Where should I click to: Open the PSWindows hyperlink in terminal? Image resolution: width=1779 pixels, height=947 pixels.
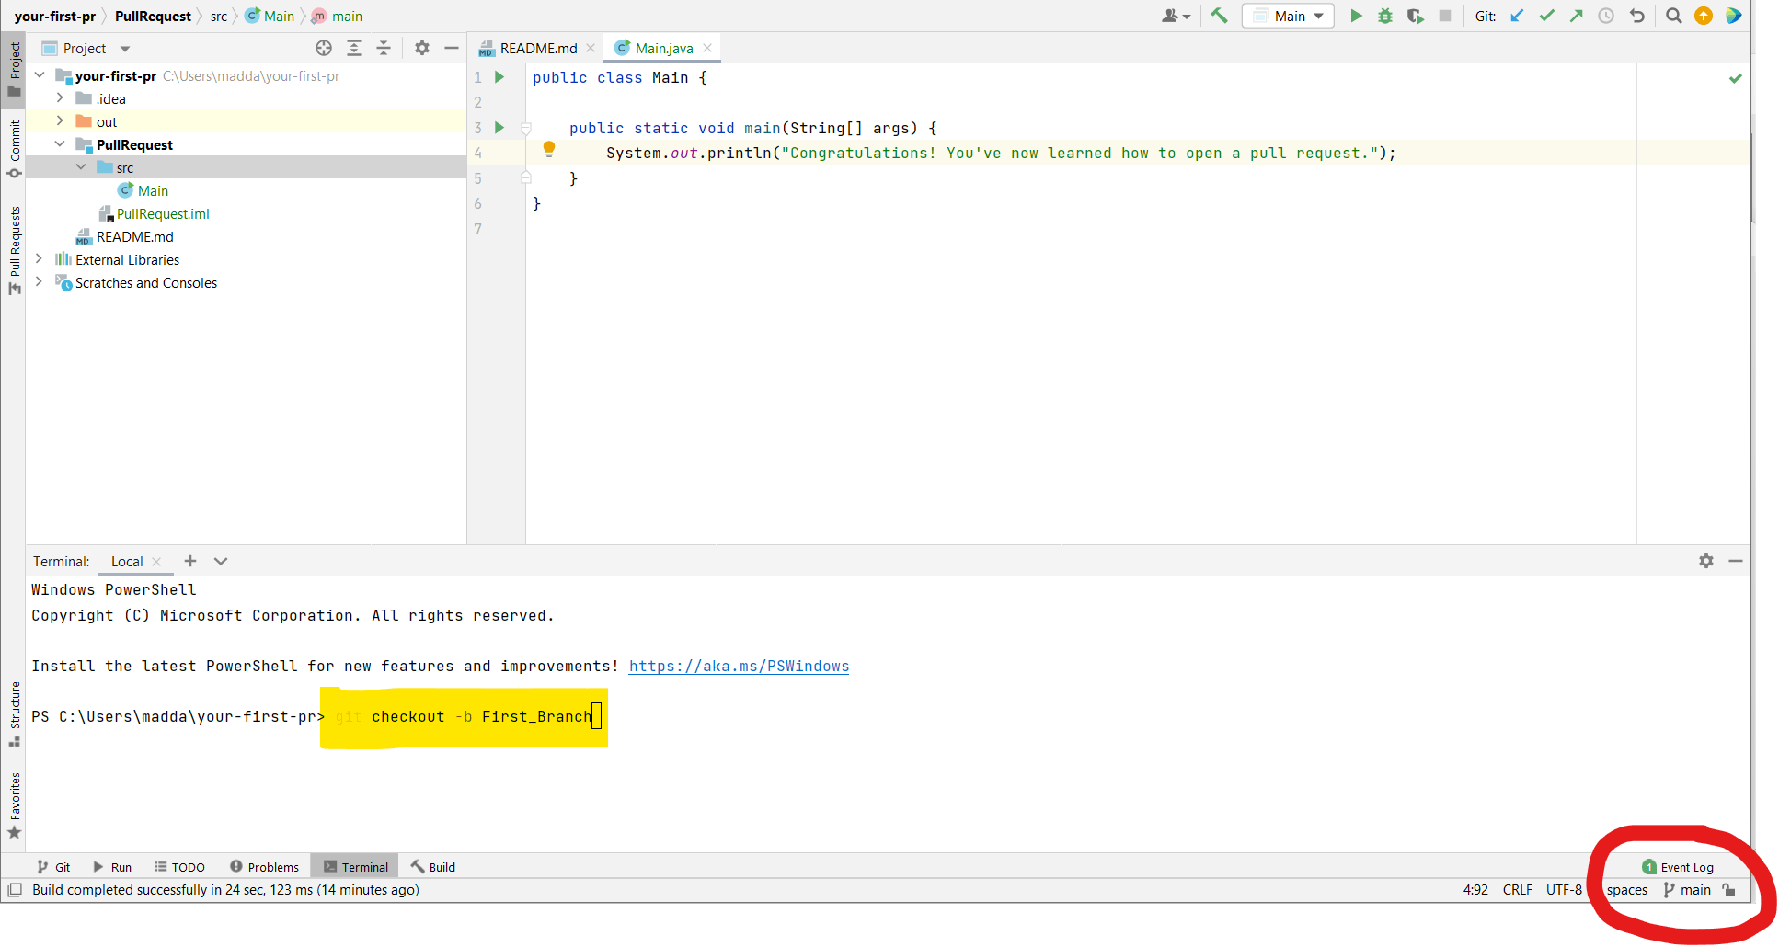tap(739, 667)
